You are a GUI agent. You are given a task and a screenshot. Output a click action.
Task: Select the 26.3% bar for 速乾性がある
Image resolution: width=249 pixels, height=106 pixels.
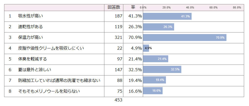(158, 27)
